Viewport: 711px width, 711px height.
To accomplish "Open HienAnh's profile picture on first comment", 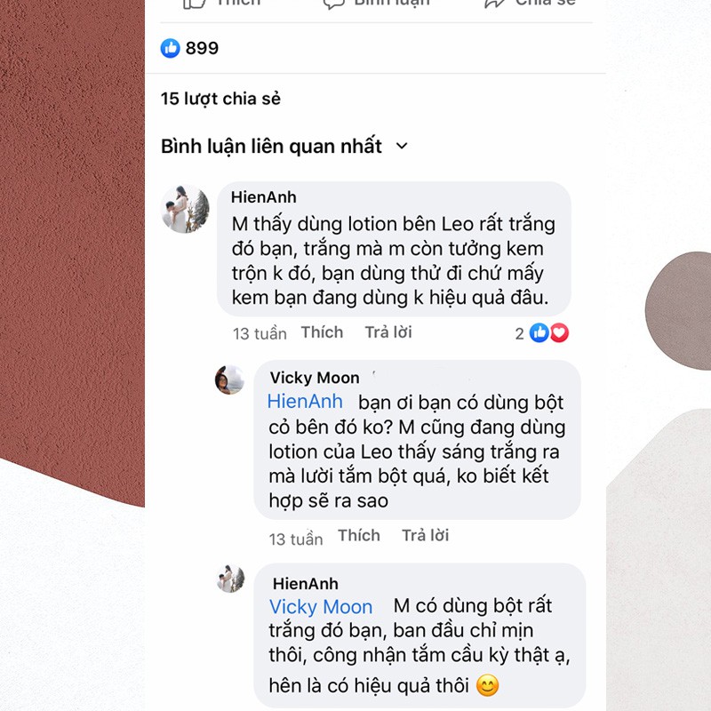I will pyautogui.click(x=185, y=209).
